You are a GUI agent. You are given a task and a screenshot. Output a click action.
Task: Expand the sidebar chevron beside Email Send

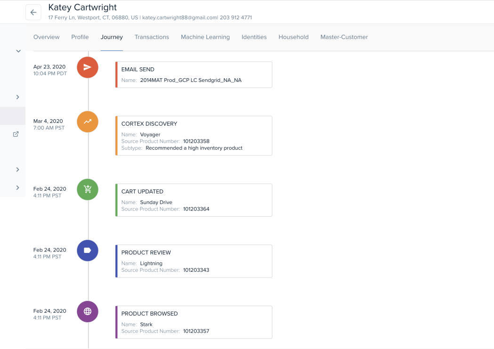pyautogui.click(x=18, y=97)
